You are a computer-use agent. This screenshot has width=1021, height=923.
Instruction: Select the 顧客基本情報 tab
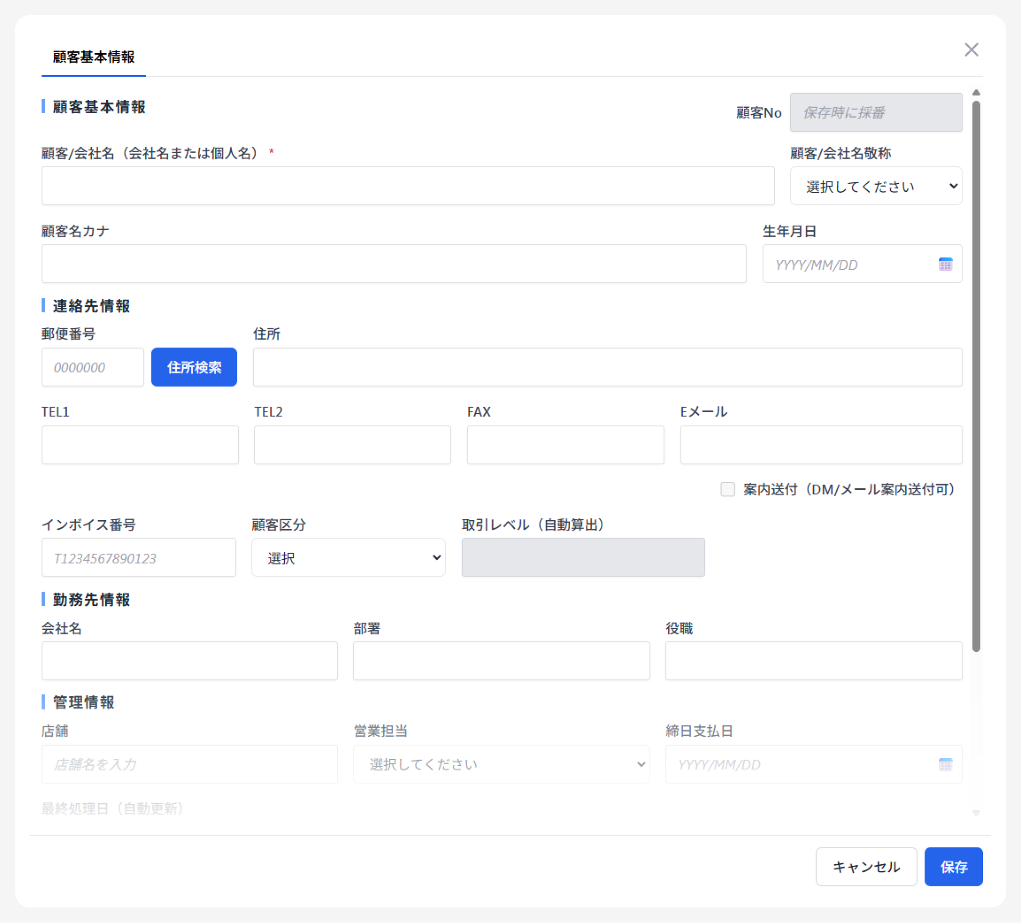pos(94,57)
